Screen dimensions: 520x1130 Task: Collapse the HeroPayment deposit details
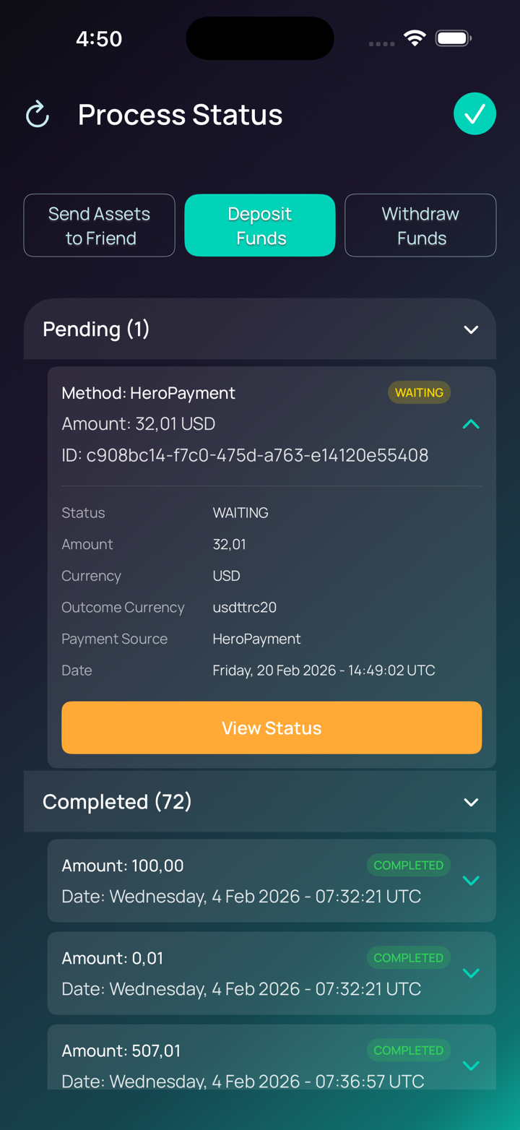pyautogui.click(x=471, y=424)
